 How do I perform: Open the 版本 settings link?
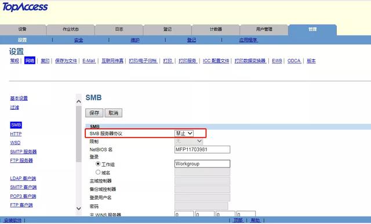click(311, 61)
